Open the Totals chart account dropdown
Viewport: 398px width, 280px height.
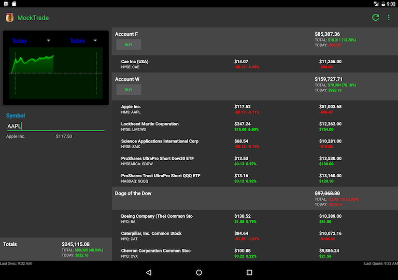pyautogui.click(x=83, y=40)
